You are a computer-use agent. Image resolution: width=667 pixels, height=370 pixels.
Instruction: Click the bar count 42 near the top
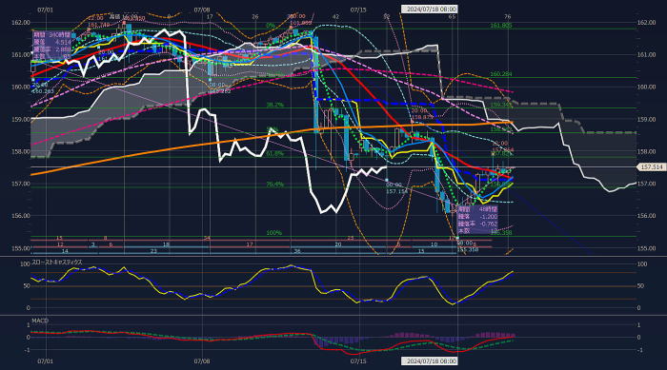tap(335, 16)
